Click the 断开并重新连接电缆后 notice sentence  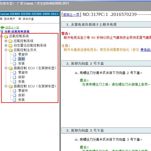click(101, 50)
